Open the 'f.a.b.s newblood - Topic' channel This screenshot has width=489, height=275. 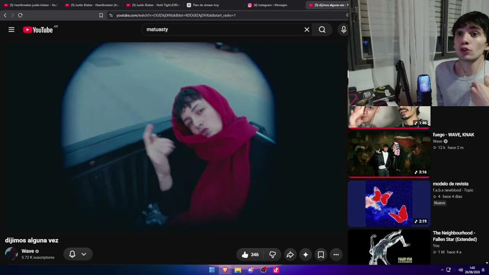pos(453,190)
